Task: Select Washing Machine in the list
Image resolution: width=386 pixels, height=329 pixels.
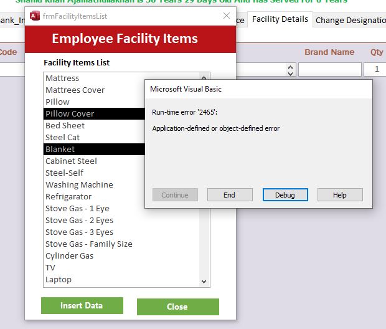Action: point(93,184)
